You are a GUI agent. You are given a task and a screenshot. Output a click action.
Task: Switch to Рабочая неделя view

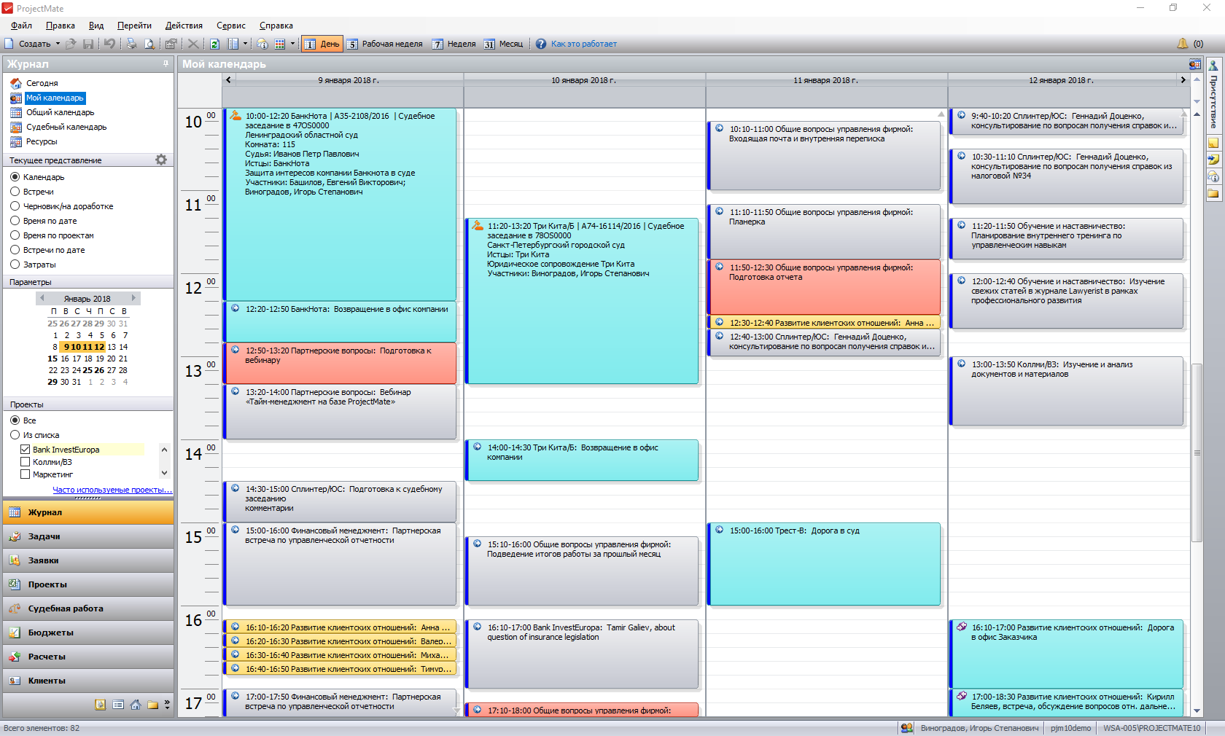click(385, 44)
